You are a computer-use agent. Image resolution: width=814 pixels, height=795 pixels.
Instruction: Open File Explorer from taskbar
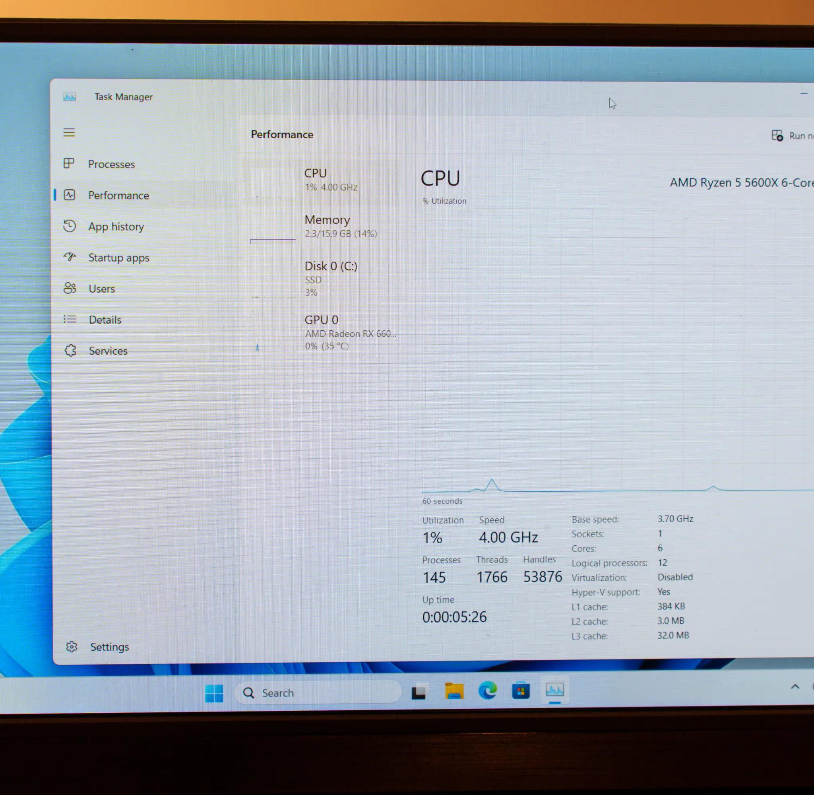point(454,691)
